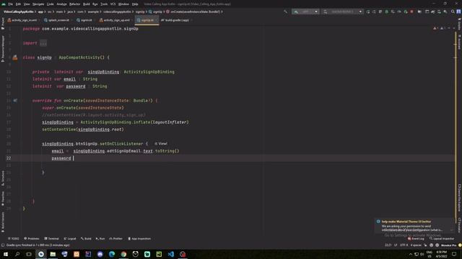Screen dimensions: 462x259
Task: Open the Navigate menu
Action: (x=38, y=4)
